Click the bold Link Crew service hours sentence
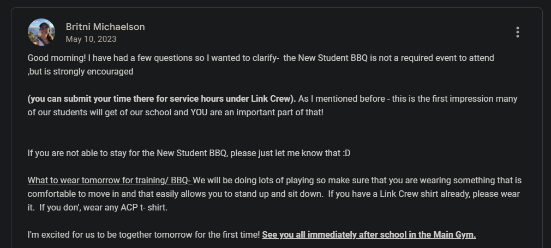The width and height of the screenshot is (551, 248). click(161, 98)
